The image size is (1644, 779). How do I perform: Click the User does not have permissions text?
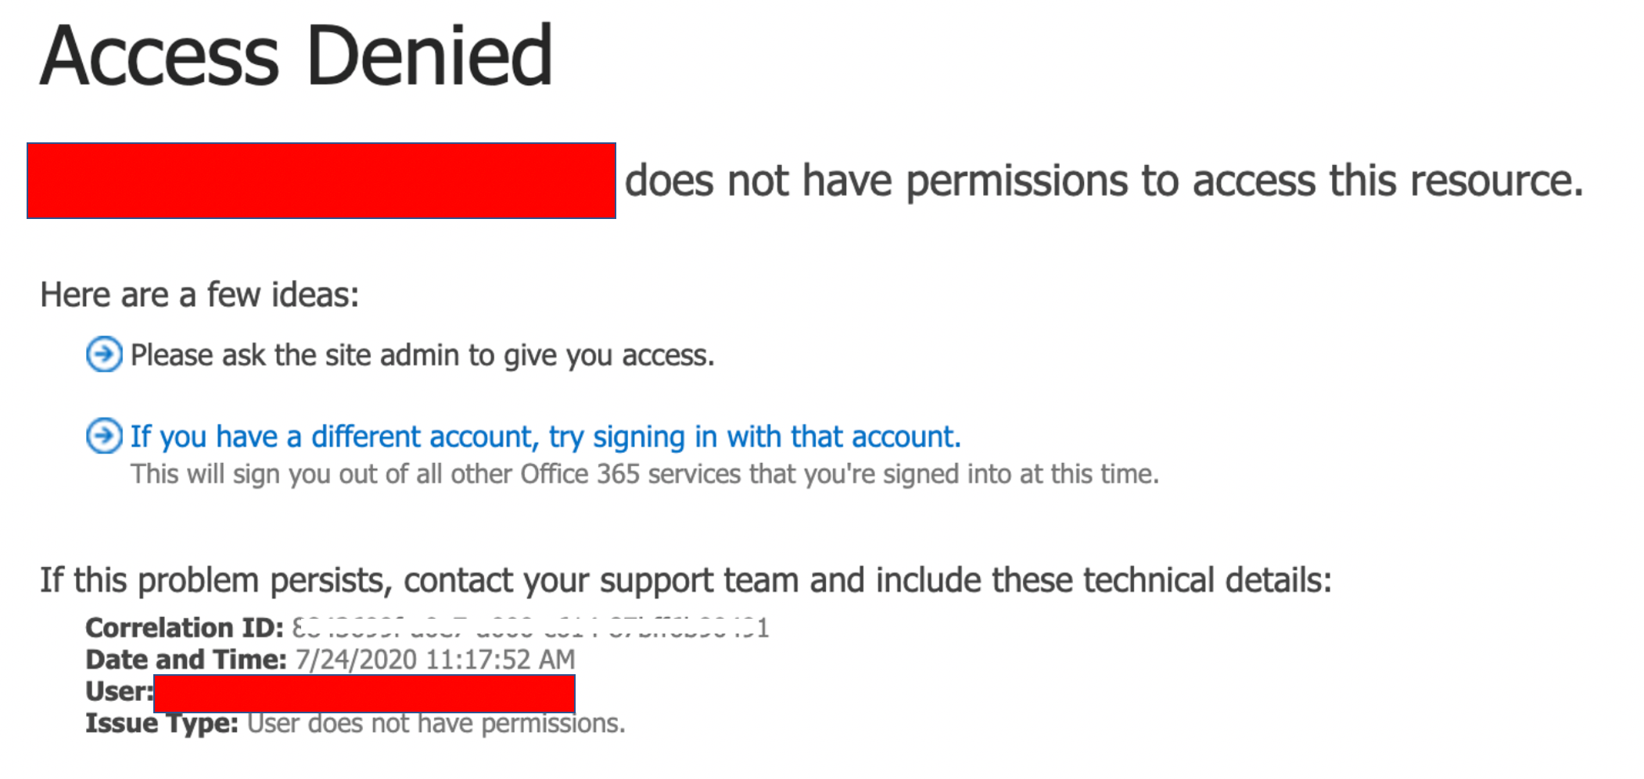(436, 723)
